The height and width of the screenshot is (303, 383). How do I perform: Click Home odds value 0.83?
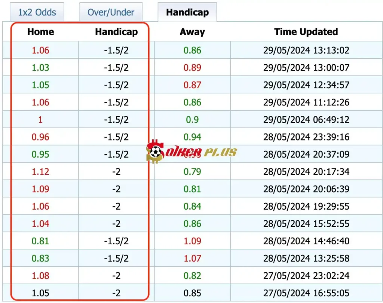(x=40, y=259)
